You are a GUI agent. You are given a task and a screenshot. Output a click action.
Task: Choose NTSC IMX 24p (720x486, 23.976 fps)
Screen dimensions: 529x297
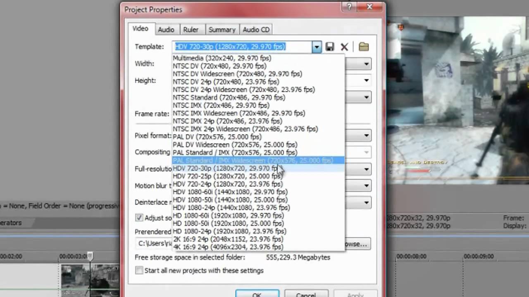pos(258,121)
